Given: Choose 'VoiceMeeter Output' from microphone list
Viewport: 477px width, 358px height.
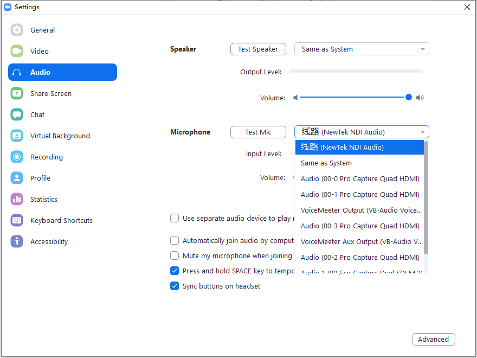Looking at the screenshot, I should coord(360,210).
